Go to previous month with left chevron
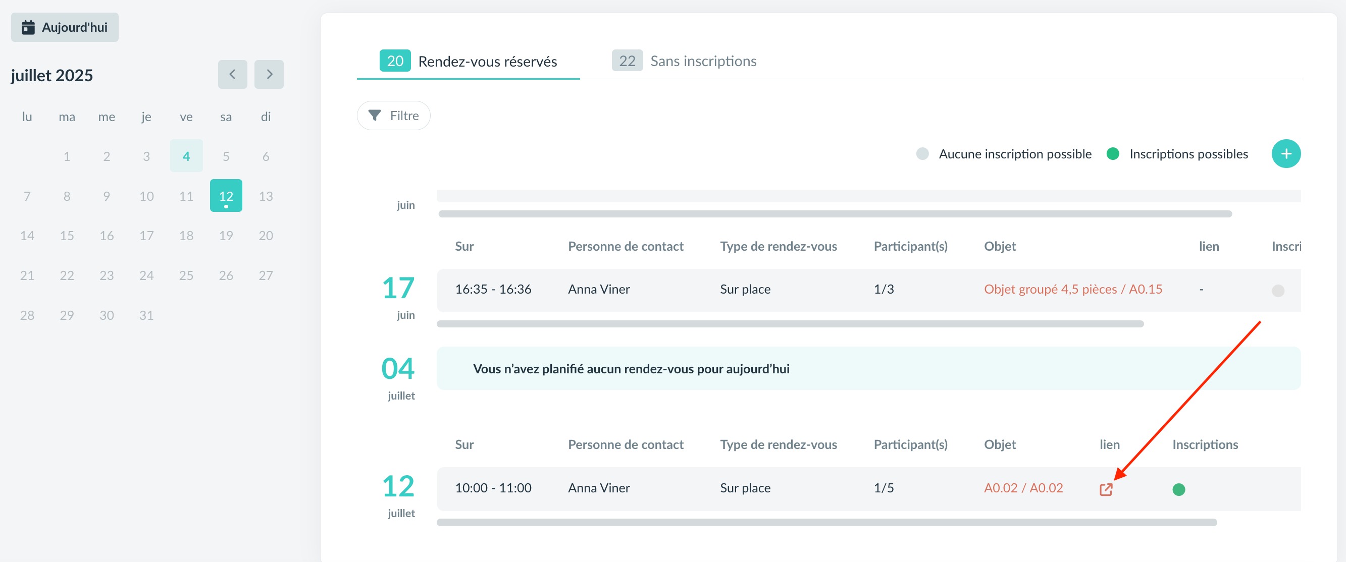 [x=233, y=74]
